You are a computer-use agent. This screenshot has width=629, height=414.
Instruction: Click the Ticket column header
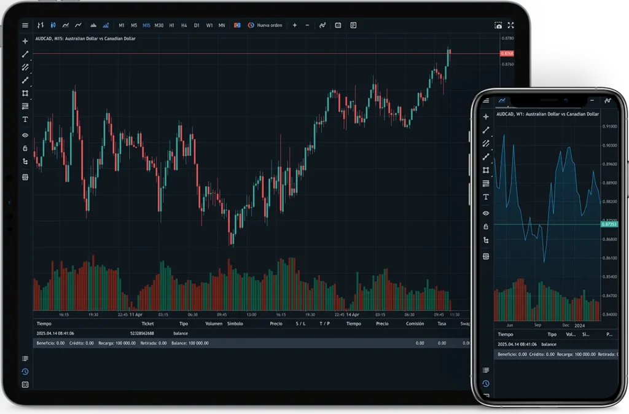click(x=147, y=324)
